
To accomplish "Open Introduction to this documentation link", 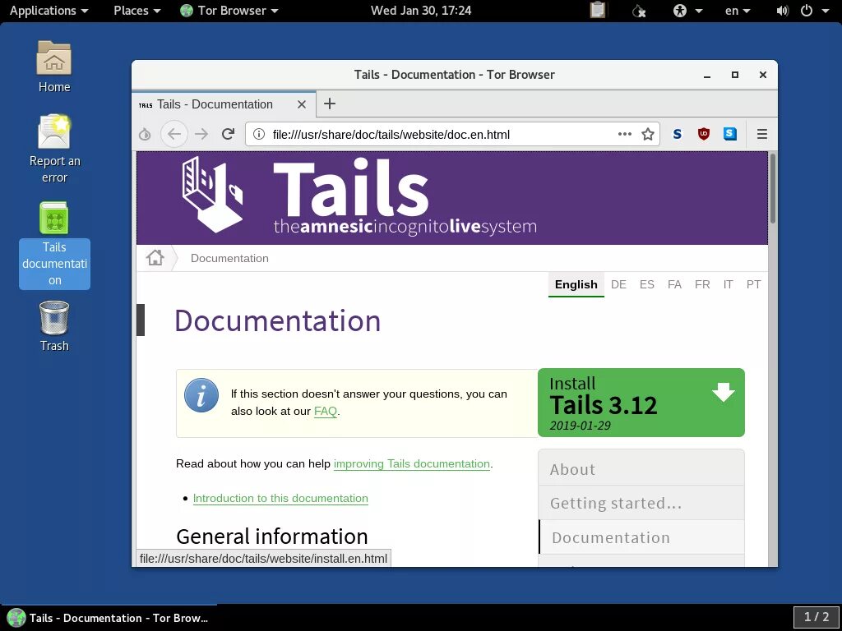I will click(x=280, y=498).
